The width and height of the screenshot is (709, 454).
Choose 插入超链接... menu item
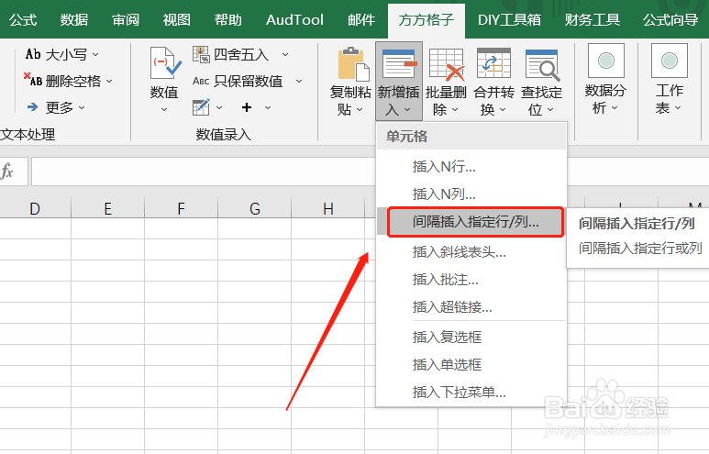471,307
